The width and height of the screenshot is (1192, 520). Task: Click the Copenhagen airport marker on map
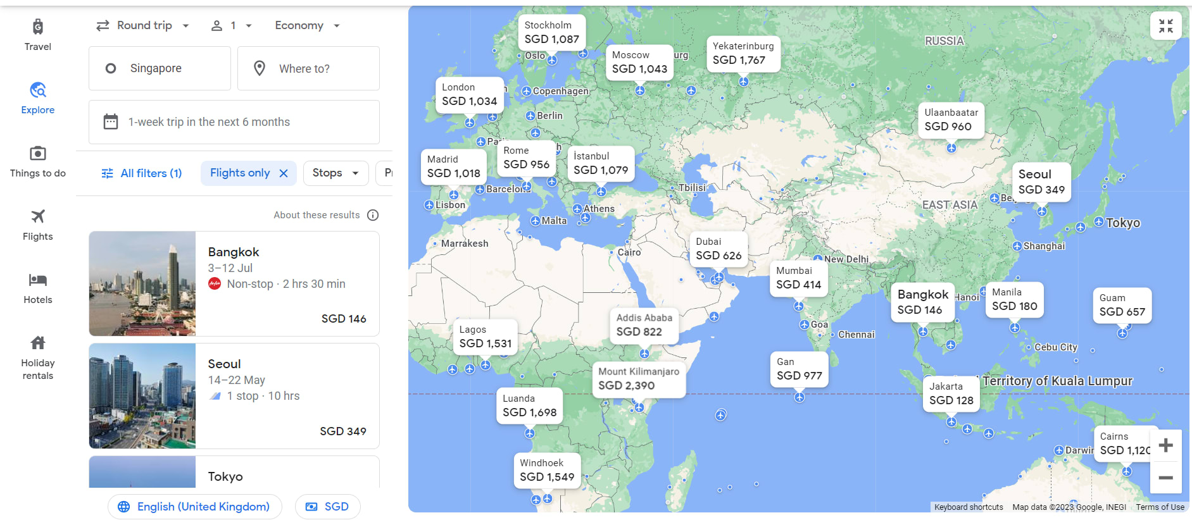pos(526,91)
